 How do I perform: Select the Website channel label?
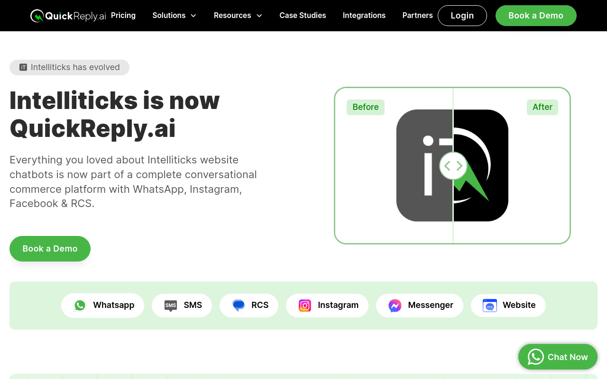coord(519,305)
